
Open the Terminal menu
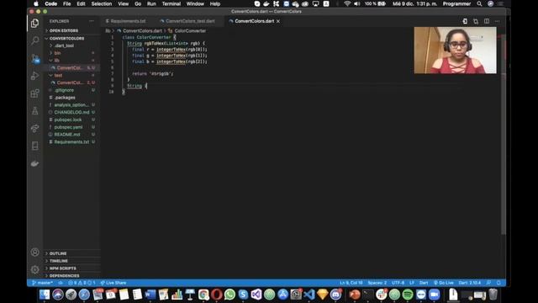(x=171, y=3)
